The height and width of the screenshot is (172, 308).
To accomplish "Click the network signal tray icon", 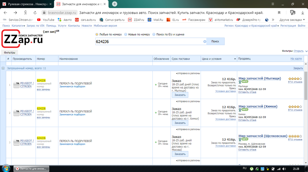I will tap(279, 169).
